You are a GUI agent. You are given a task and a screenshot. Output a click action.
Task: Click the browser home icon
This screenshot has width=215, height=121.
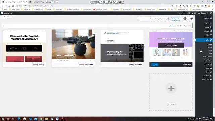(x=13, y=6)
